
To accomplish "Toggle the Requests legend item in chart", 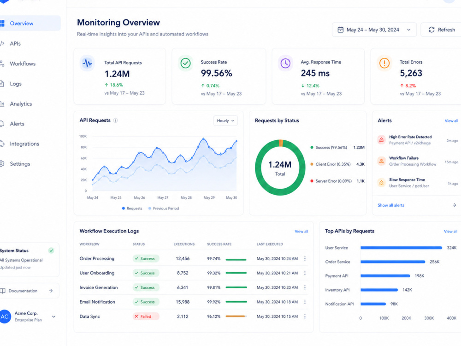I will point(132,209).
